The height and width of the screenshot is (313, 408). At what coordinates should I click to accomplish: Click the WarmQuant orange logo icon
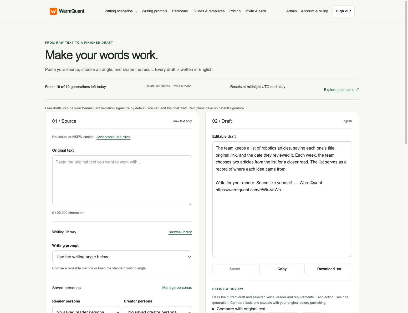(53, 11)
